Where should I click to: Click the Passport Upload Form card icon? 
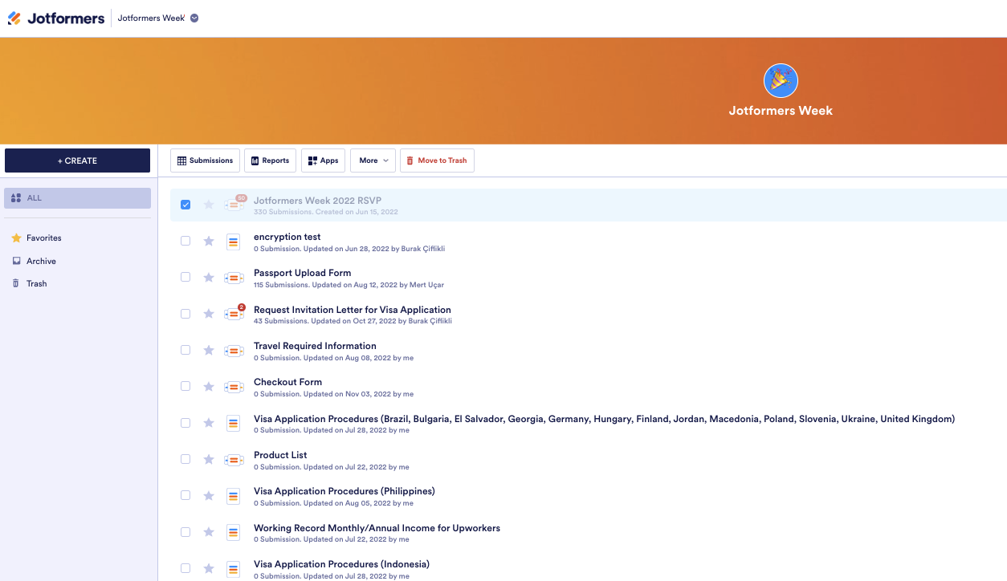[x=234, y=278]
